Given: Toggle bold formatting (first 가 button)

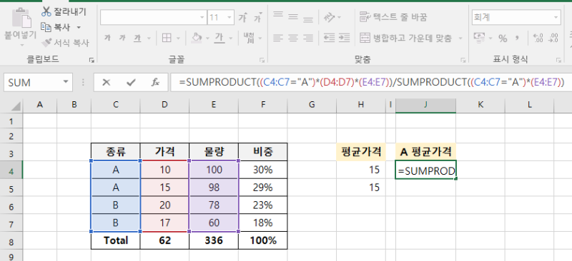Looking at the screenshot, I should tap(107, 38).
